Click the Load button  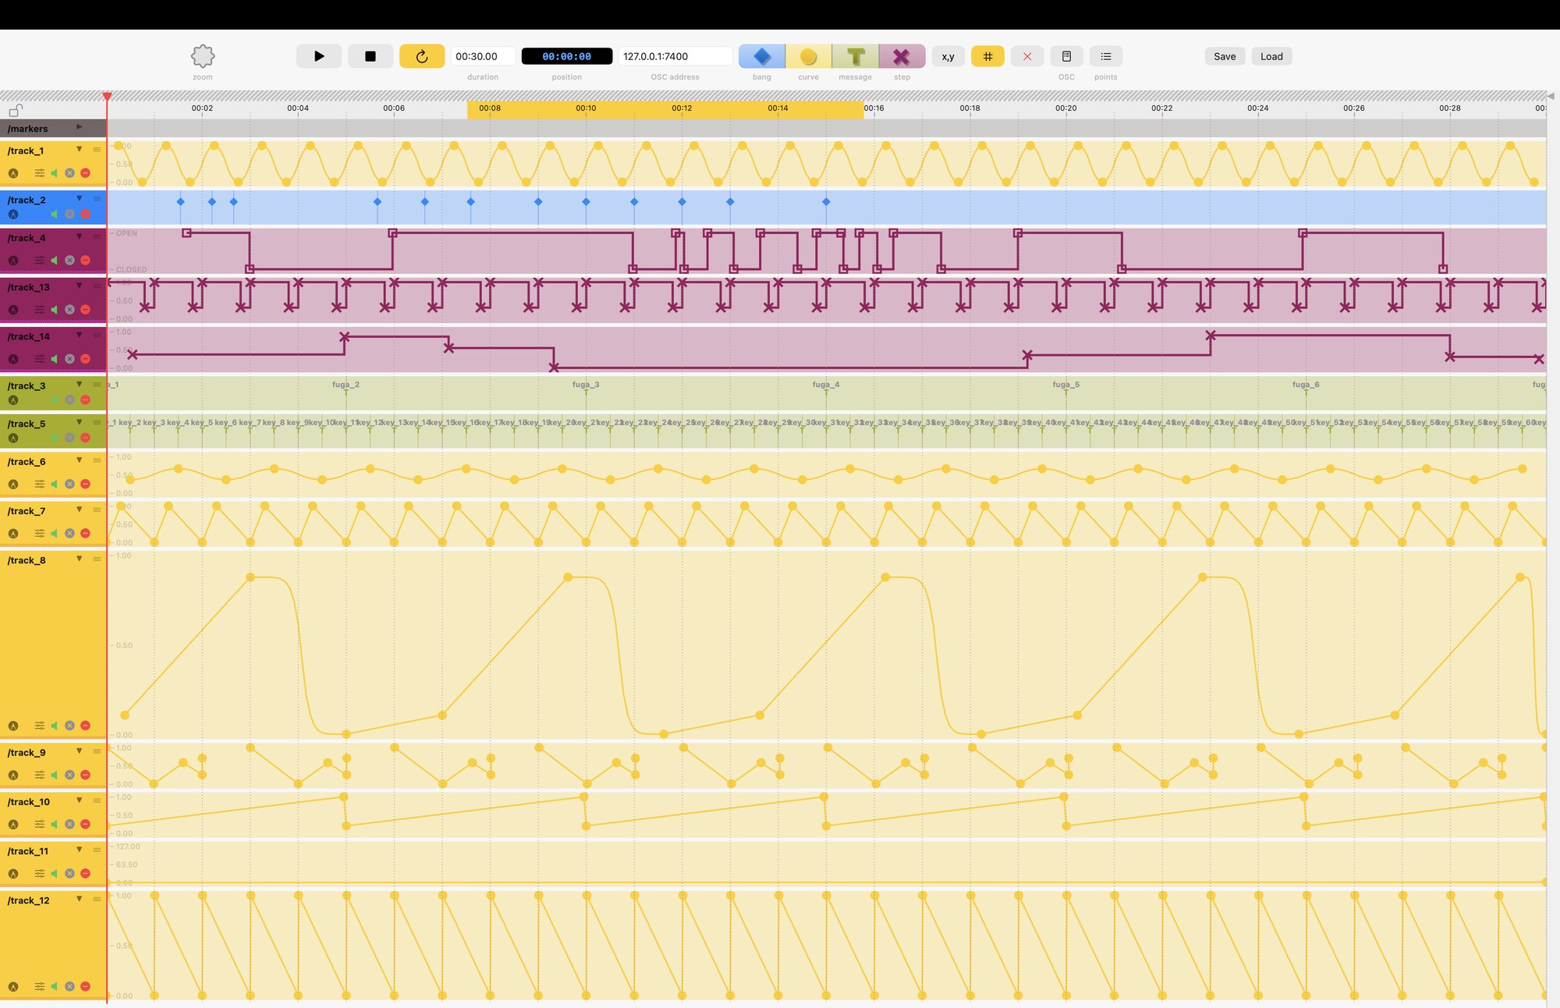click(1271, 56)
